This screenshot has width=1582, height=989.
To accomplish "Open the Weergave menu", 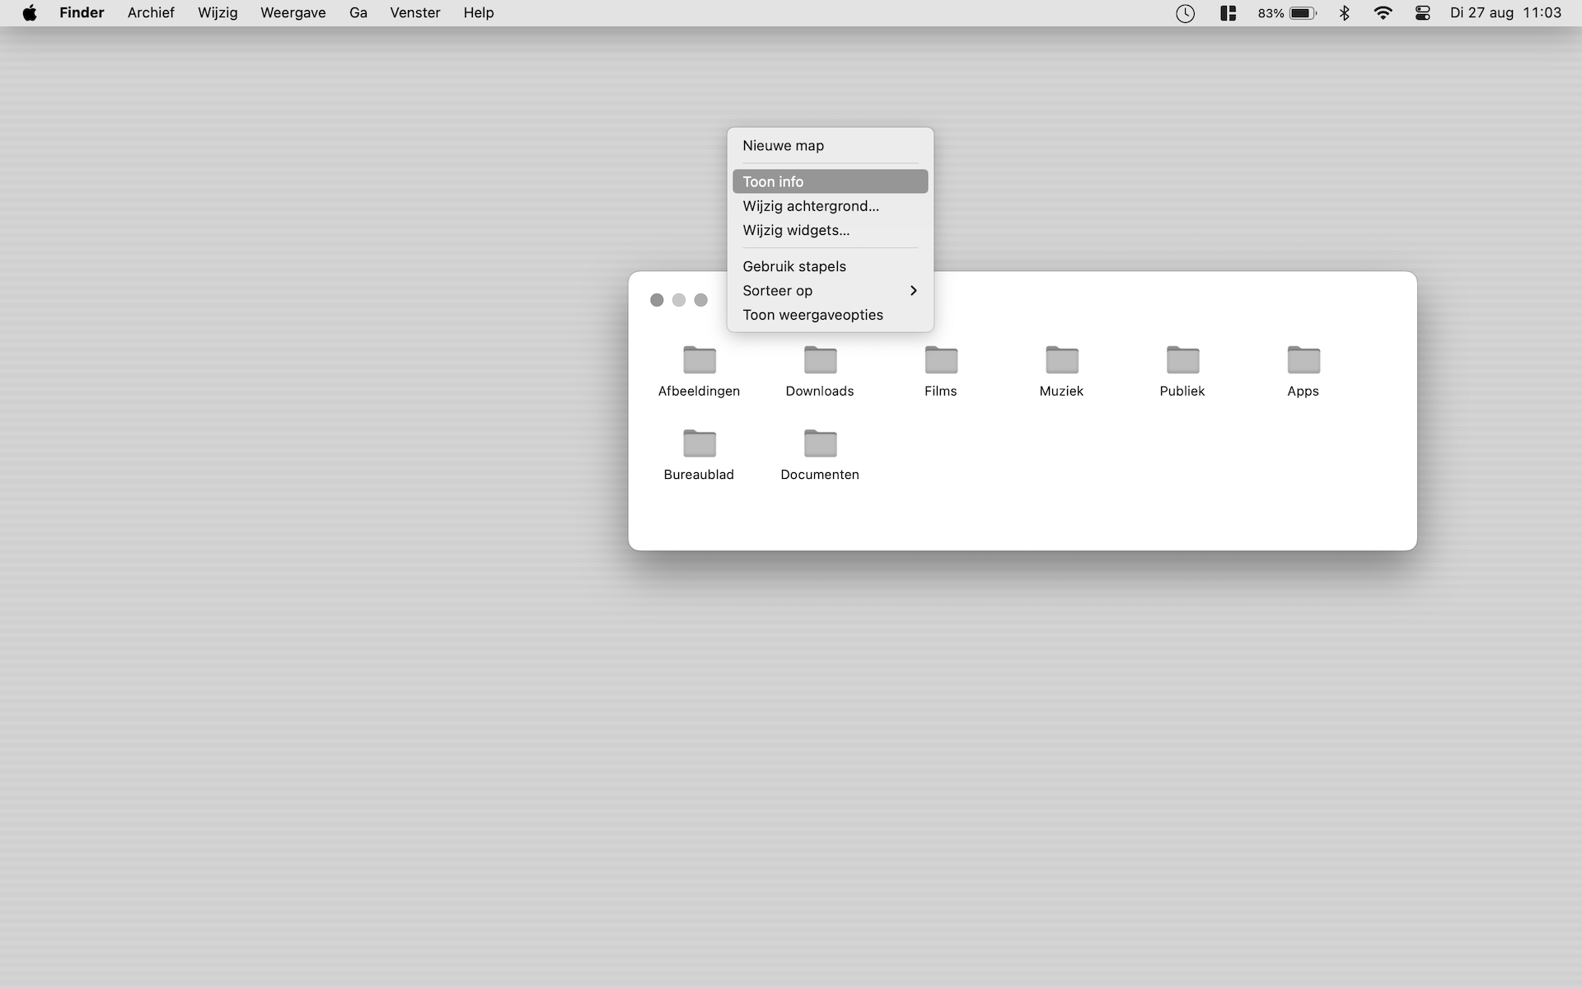I will [293, 13].
